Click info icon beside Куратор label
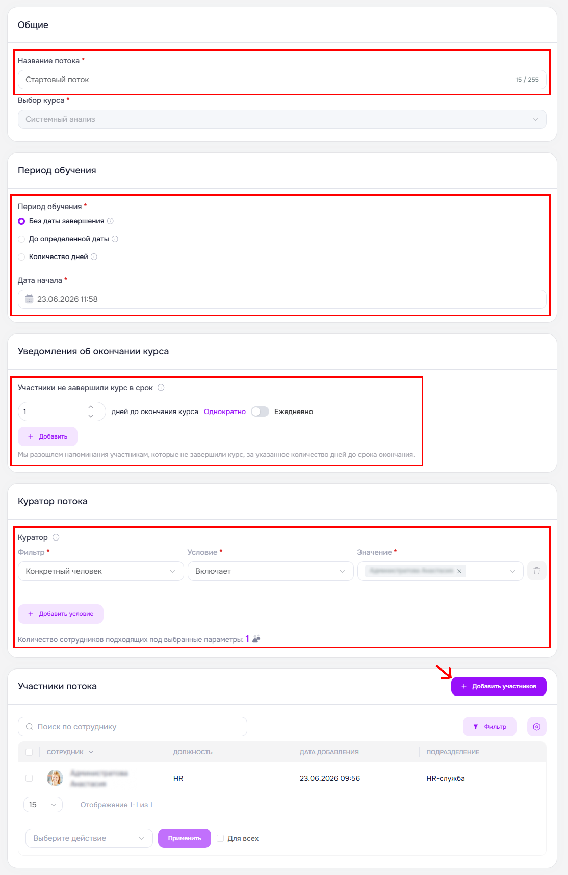Viewport: 568px width, 875px height. tap(56, 537)
